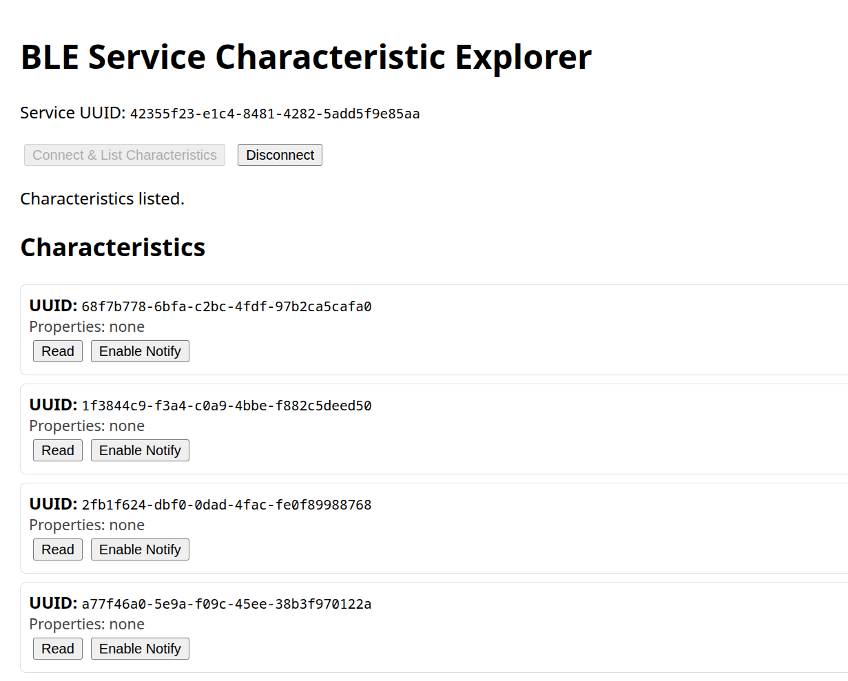The image size is (848, 681).
Task: Click the 'Properties: none' text under third characteristic
Action: pyautogui.click(x=86, y=525)
